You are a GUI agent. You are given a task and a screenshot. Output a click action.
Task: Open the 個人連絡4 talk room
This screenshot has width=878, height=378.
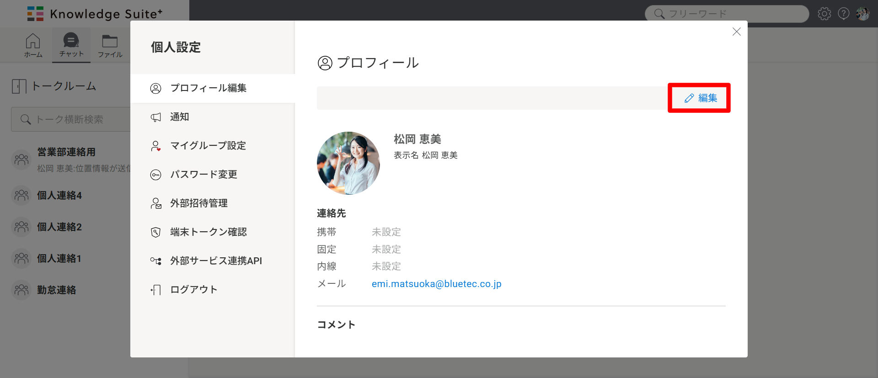59,196
